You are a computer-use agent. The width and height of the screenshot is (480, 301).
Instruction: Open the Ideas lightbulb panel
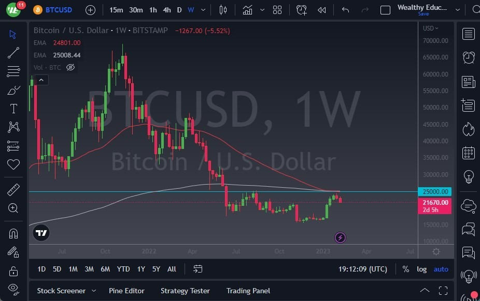468,177
